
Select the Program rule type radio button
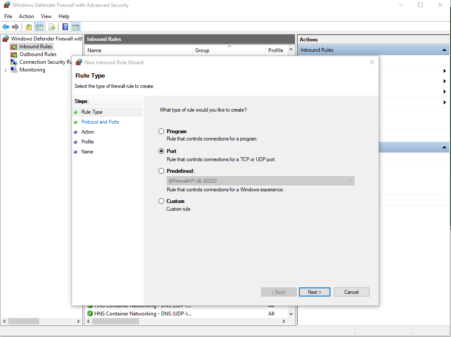(x=162, y=131)
